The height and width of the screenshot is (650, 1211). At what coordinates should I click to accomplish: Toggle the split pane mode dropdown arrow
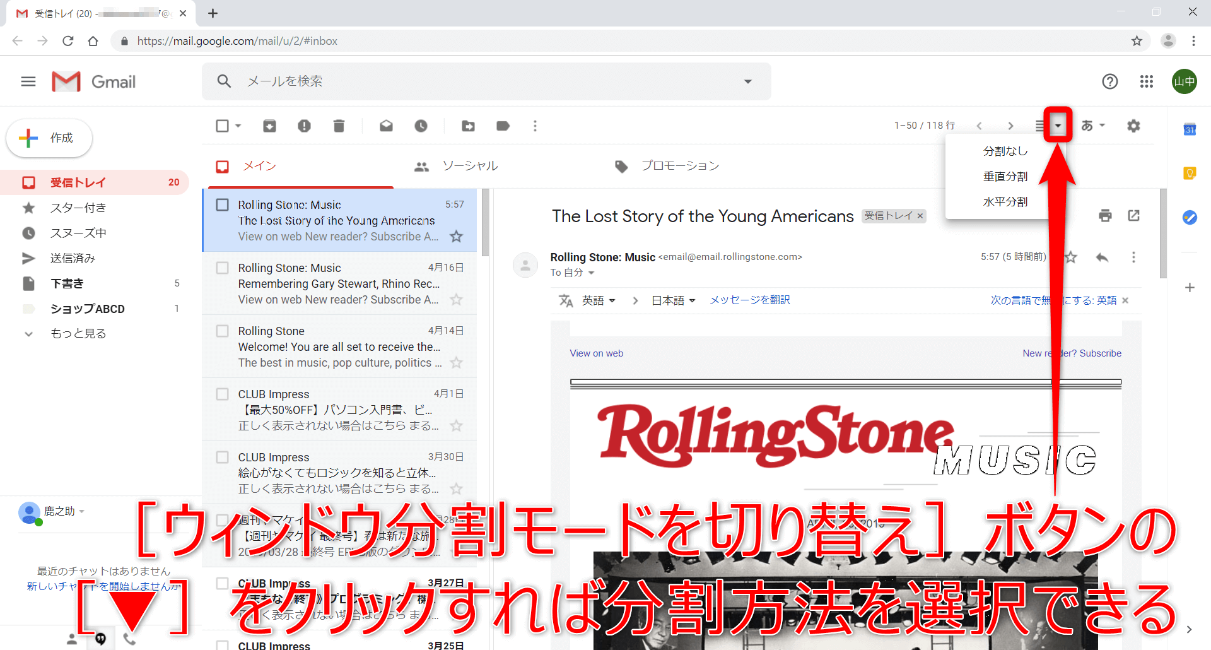click(x=1058, y=126)
